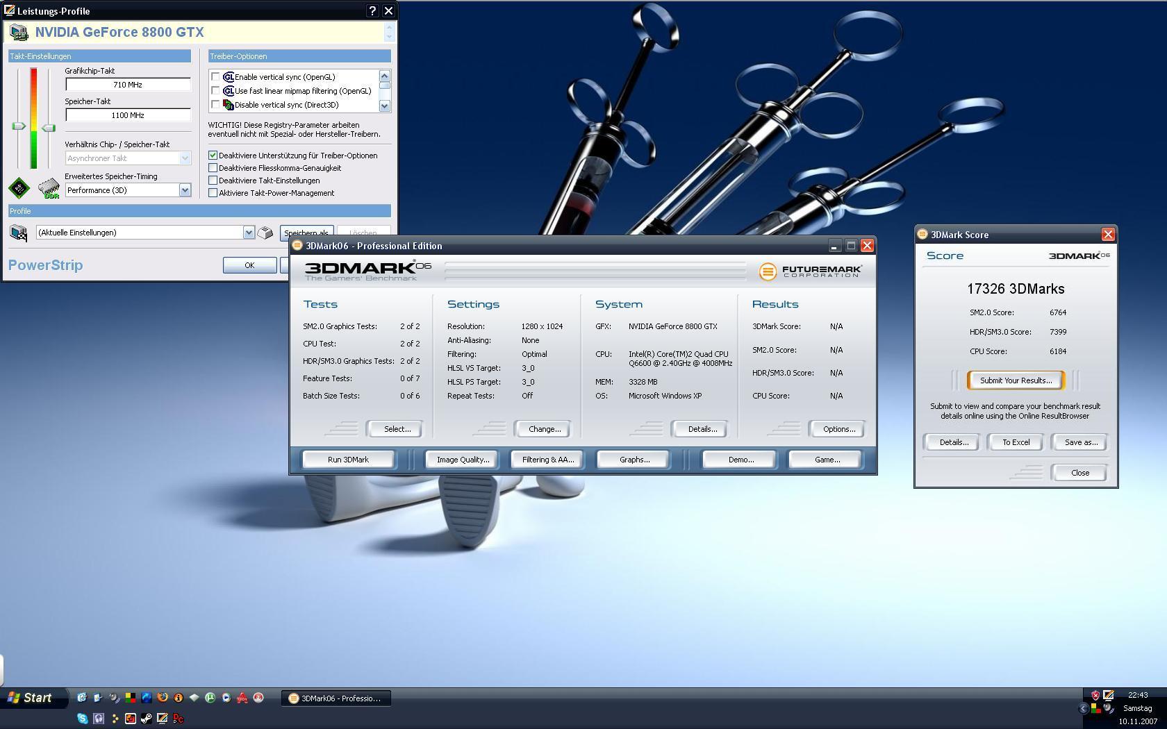Viewport: 1167px width, 729px height.
Task: Click the DDR memory chip icon
Action: 49,188
